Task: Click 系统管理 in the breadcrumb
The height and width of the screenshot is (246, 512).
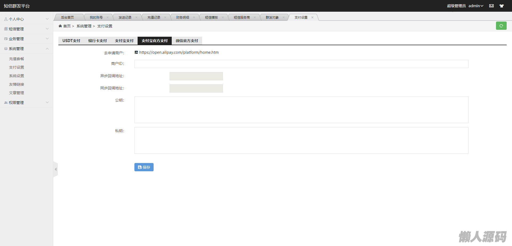Action: [84, 26]
